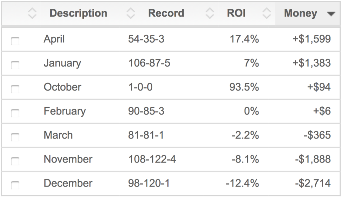The height and width of the screenshot is (197, 342).
Task: Click the November record 108-122-4
Action: (152, 159)
